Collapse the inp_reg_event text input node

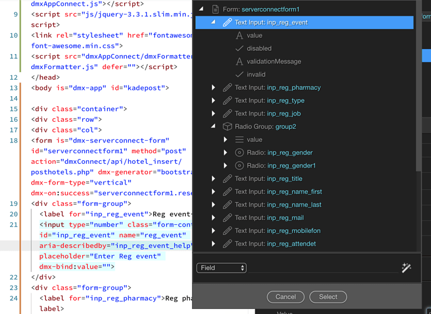point(213,22)
